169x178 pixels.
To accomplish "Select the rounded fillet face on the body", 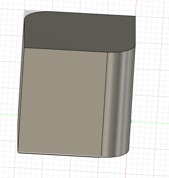I will [118, 102].
